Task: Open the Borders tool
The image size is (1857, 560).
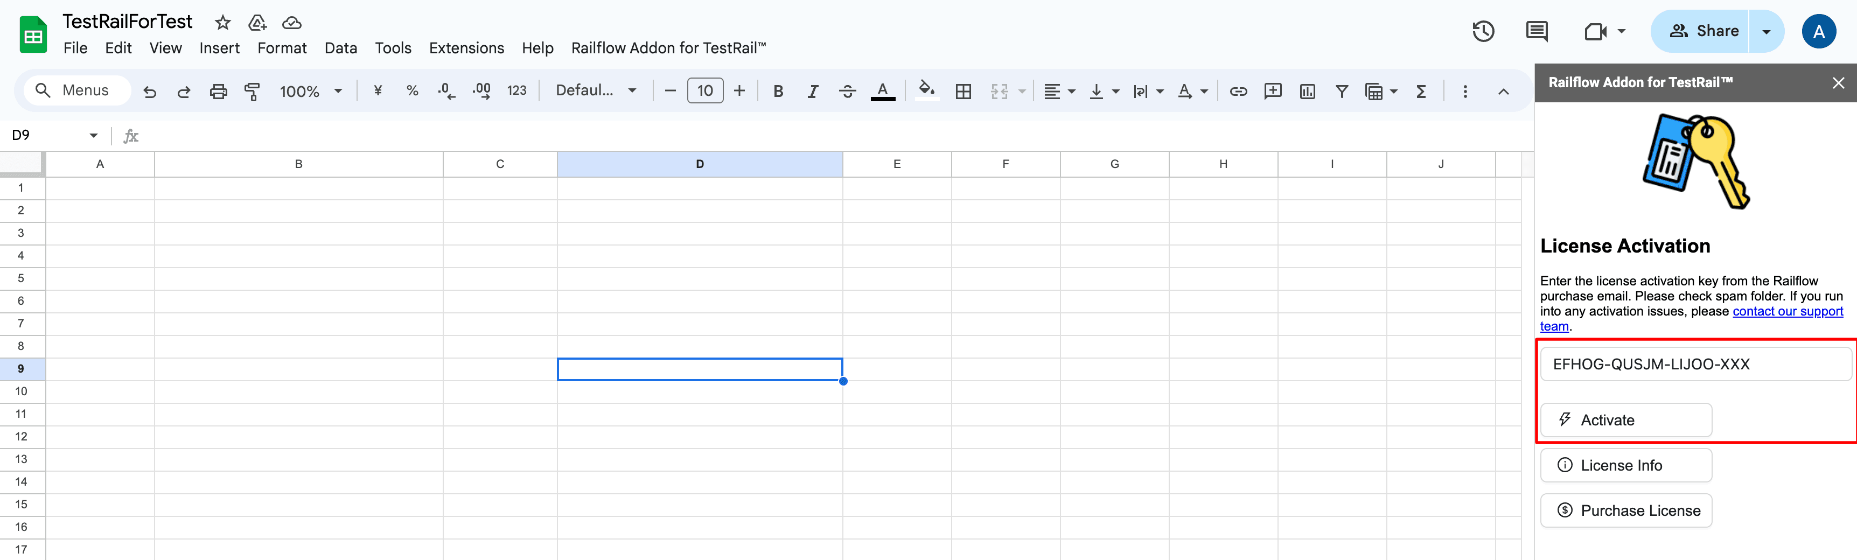Action: (963, 92)
